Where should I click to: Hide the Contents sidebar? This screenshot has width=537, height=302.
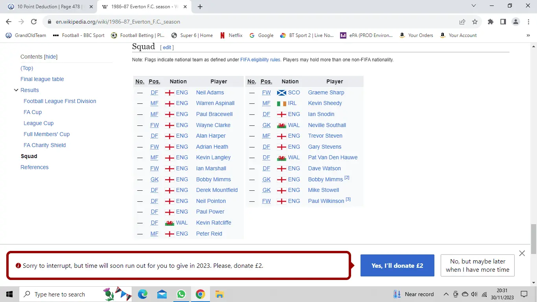(x=51, y=57)
